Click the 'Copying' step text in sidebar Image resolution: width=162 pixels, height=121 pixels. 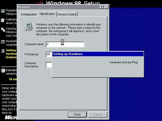[x=11, y=28]
